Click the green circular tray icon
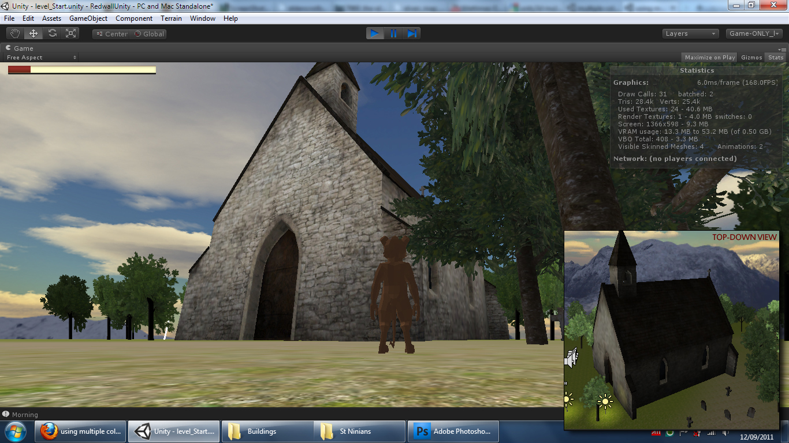The width and height of the screenshot is (789, 443). (669, 433)
